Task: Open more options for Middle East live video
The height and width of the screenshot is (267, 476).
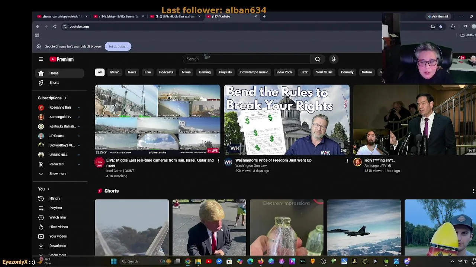Action: pos(218,161)
